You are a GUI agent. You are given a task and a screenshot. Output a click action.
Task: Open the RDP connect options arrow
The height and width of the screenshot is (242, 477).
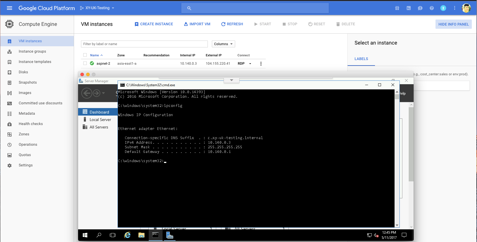[250, 64]
